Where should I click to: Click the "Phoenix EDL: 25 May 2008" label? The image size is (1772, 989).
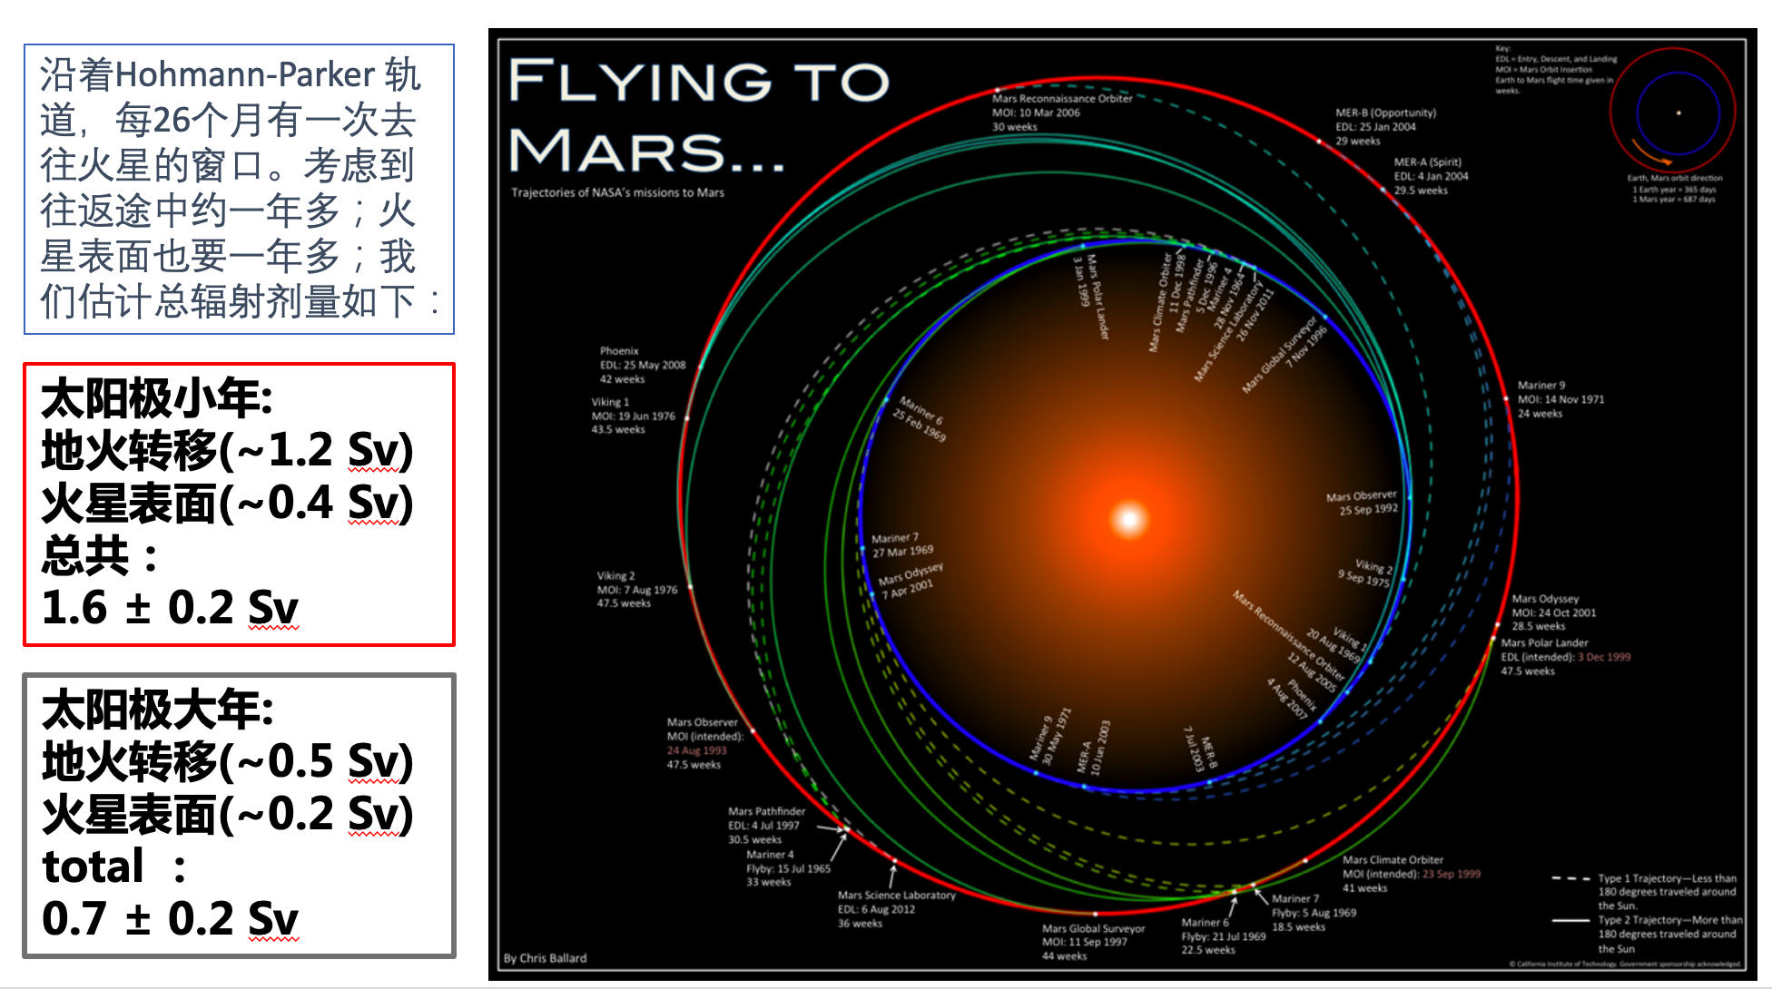click(642, 365)
